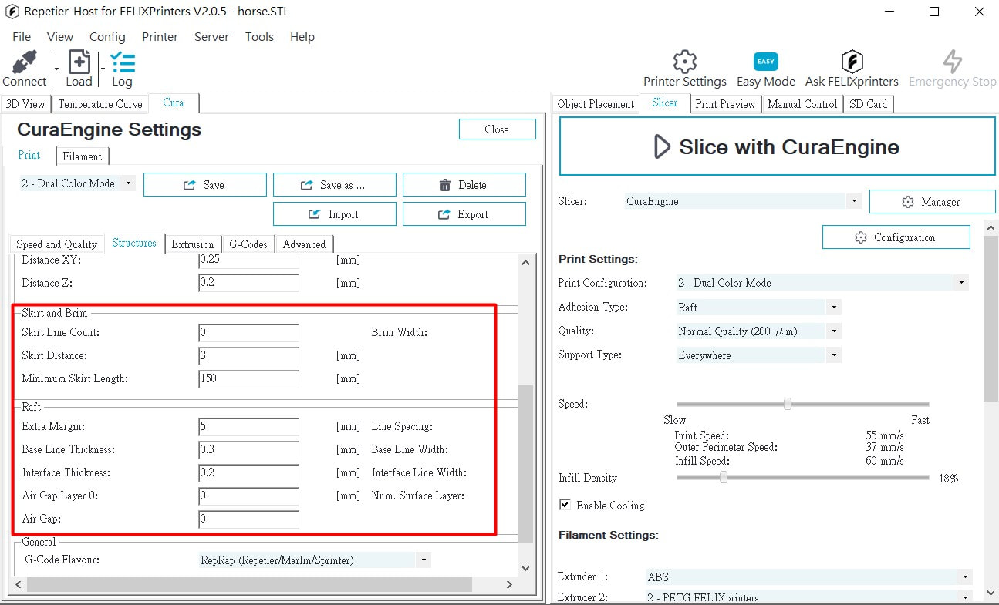
Task: Open the Load file icon
Action: tap(79, 62)
